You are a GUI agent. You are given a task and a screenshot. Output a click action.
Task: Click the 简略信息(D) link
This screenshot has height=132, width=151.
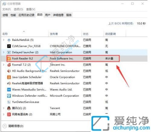pos(16,126)
